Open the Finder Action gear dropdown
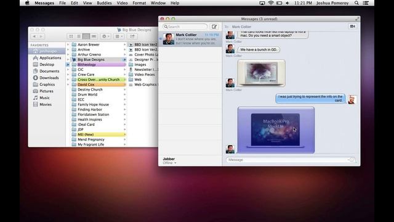The height and width of the screenshot is (222, 394). pyautogui.click(x=105, y=36)
